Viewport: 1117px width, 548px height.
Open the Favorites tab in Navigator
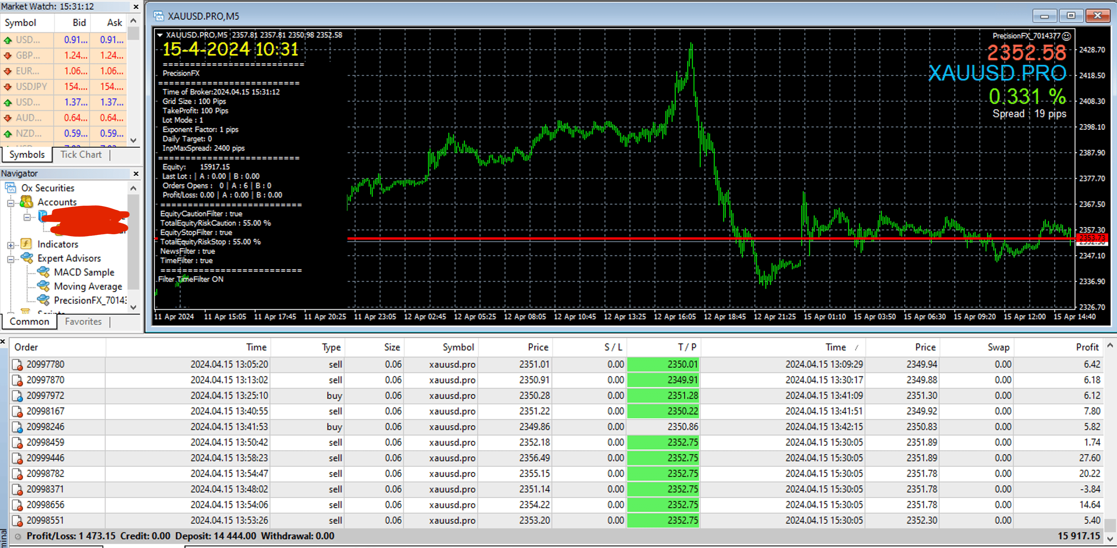(x=83, y=322)
